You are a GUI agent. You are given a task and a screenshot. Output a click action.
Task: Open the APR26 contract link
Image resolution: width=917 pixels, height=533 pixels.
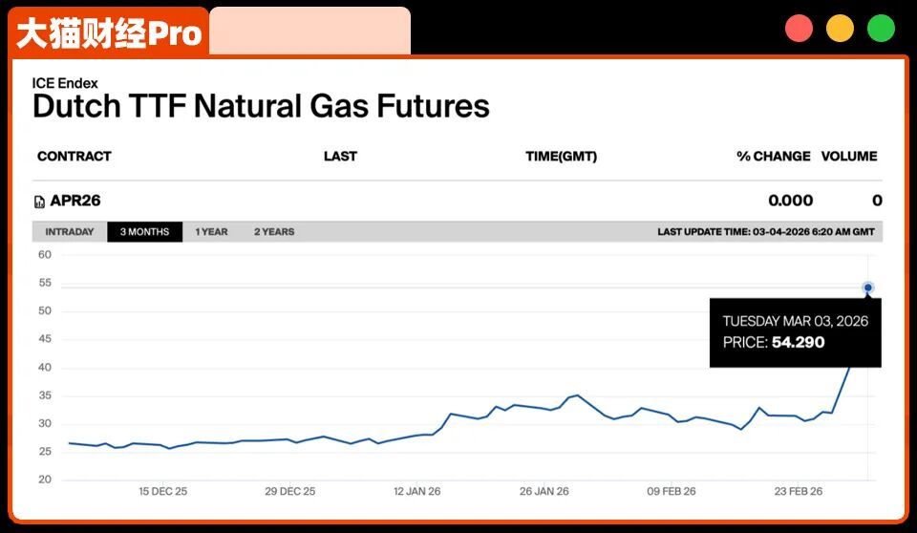point(75,201)
